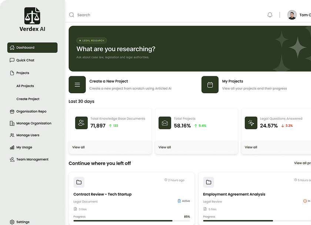Click the Organisation Repo basket icon

12,112
